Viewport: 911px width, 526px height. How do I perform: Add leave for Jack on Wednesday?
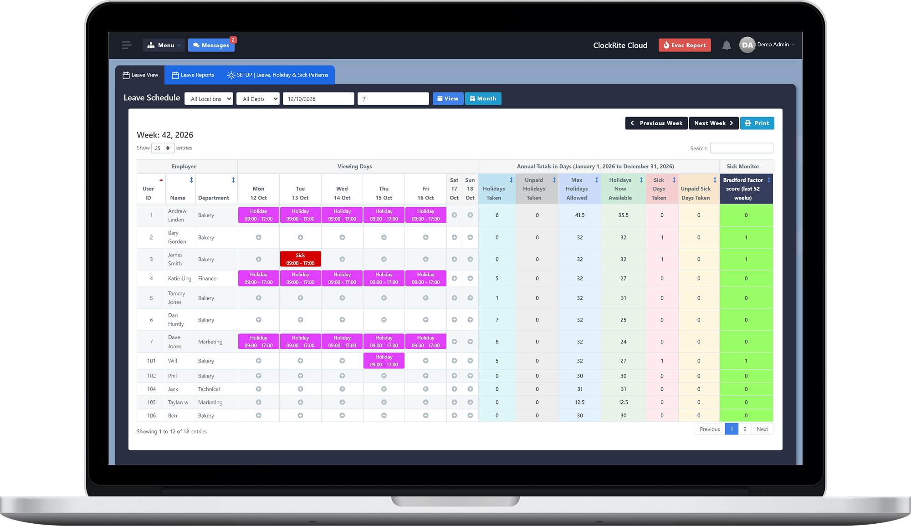click(342, 389)
